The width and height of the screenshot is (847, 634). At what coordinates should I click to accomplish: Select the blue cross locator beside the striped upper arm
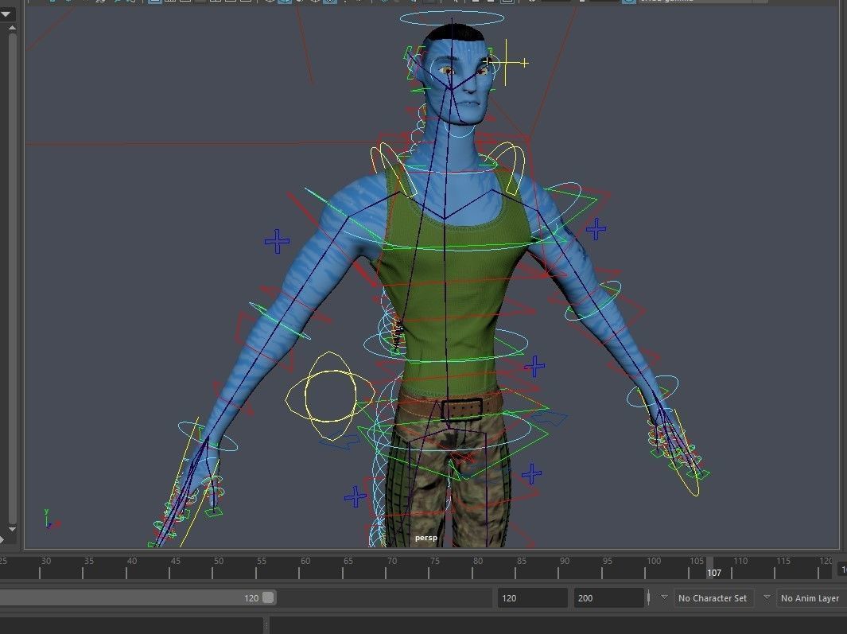(x=277, y=241)
